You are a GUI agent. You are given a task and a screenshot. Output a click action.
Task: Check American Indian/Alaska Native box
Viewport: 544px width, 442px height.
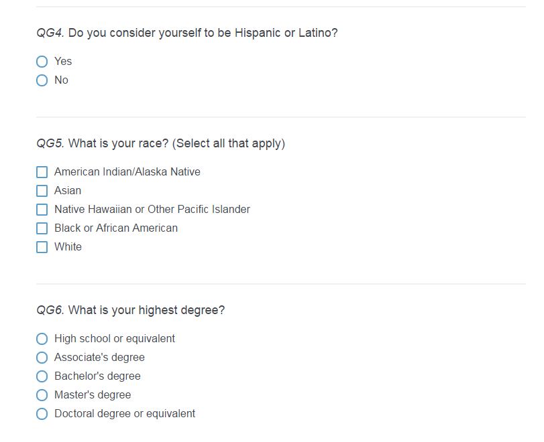click(42, 172)
